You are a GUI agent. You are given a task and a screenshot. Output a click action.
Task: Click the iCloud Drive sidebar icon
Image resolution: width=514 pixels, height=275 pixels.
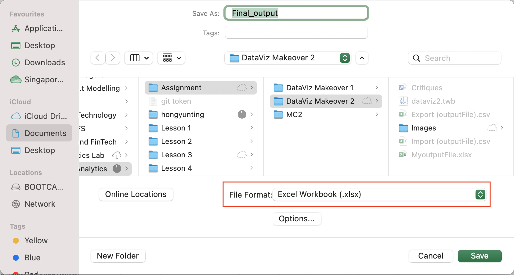16,116
